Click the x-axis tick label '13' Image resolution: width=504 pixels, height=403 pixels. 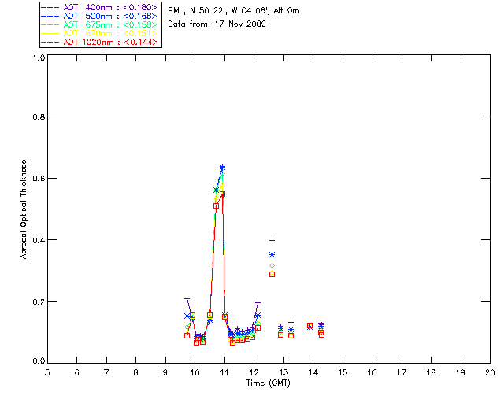tap(283, 372)
